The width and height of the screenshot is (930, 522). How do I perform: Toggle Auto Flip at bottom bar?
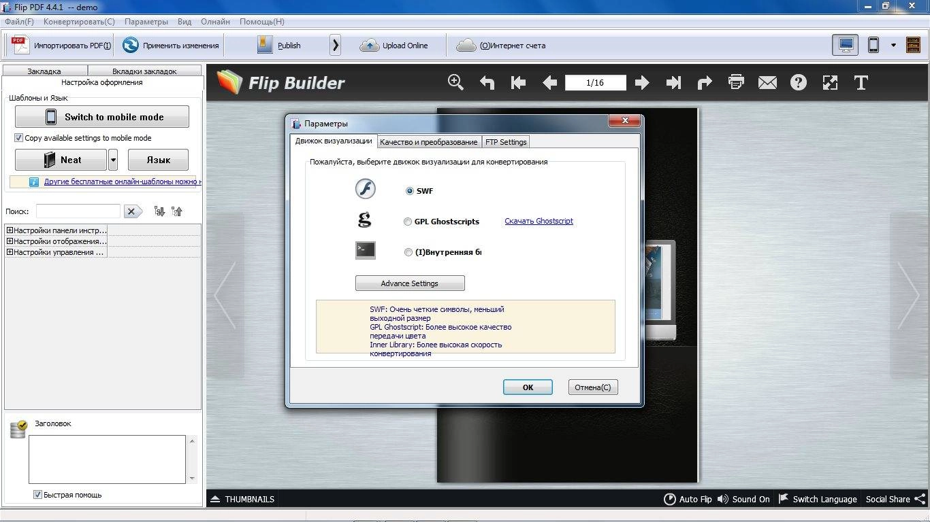tap(688, 499)
